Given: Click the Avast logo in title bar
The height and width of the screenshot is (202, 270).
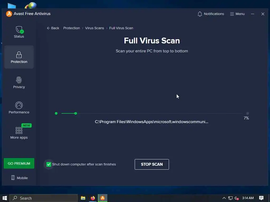Looking at the screenshot, I should 9,14.
